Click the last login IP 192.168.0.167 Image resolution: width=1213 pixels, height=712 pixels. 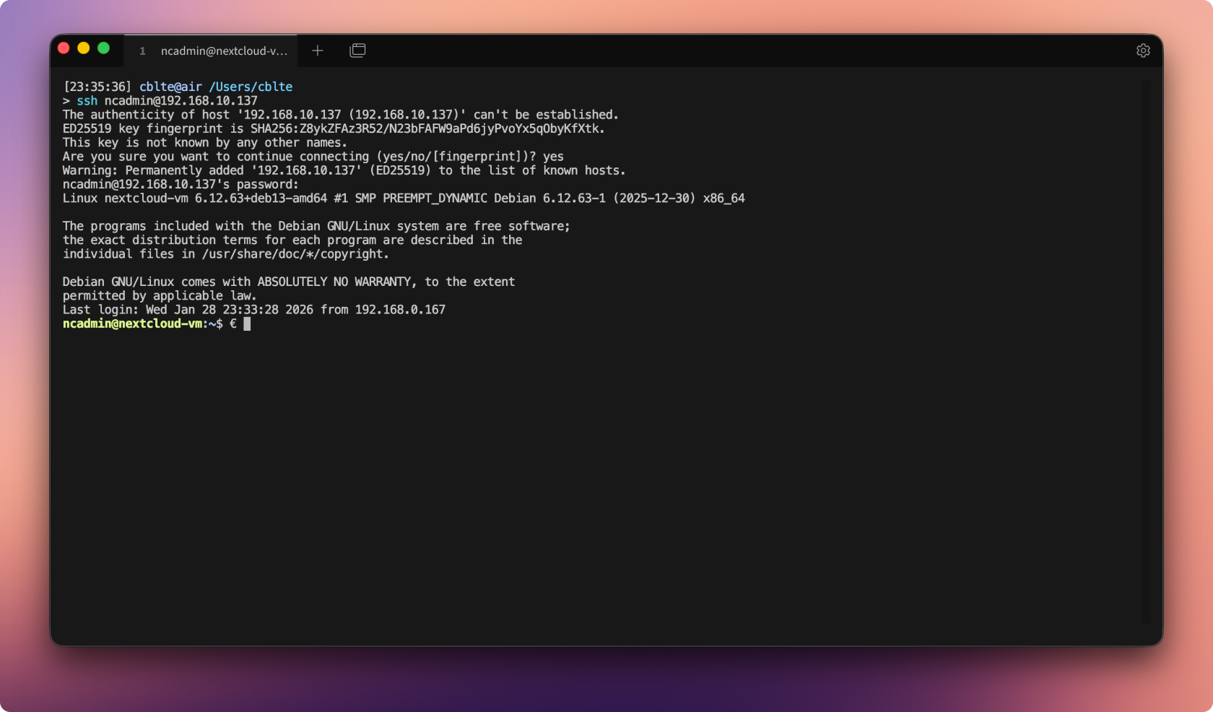tap(400, 310)
